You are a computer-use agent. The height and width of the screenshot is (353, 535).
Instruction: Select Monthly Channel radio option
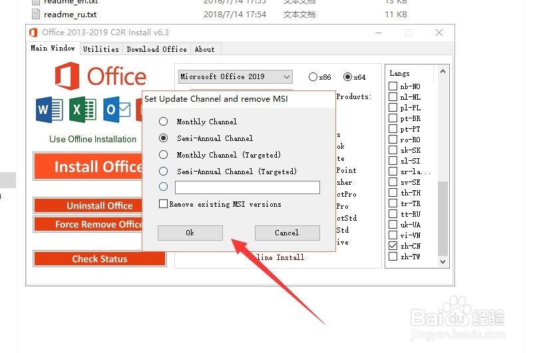tap(164, 121)
